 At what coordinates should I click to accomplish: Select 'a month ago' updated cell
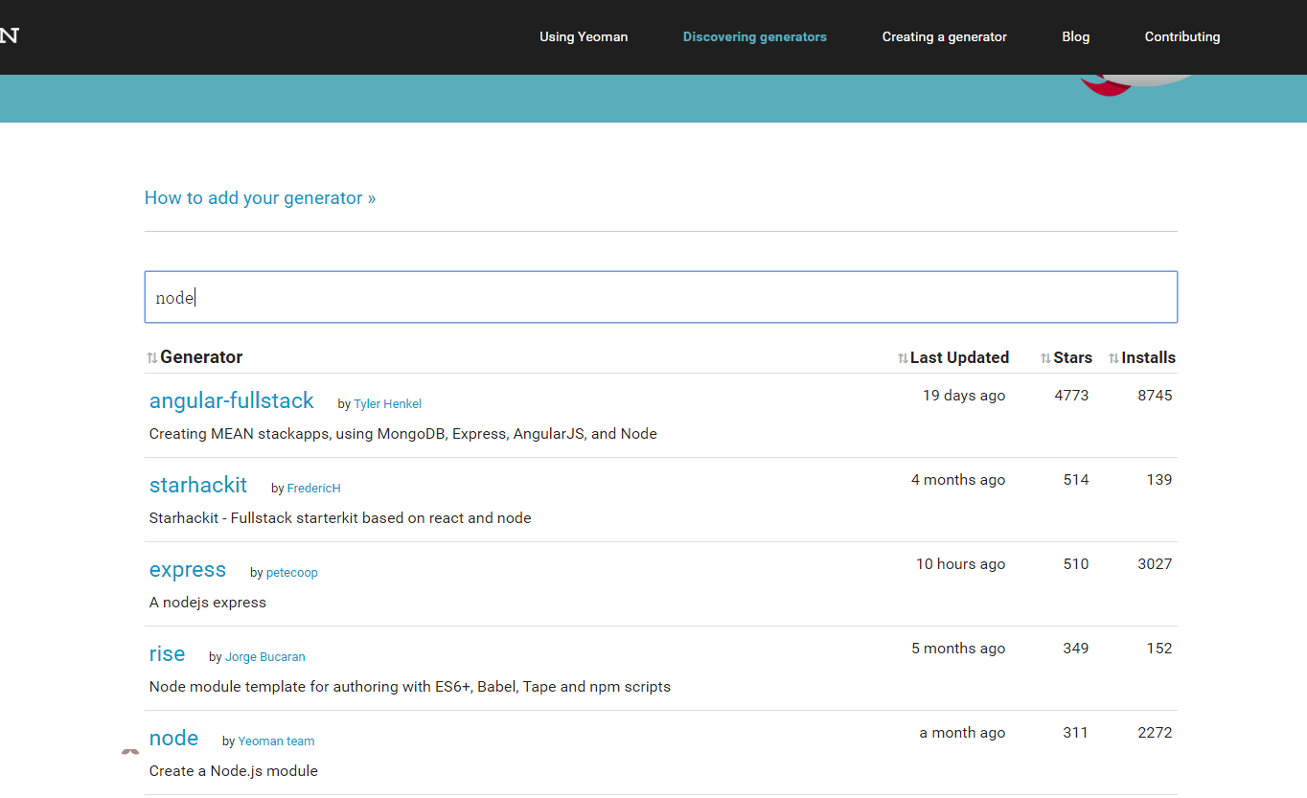pos(962,733)
